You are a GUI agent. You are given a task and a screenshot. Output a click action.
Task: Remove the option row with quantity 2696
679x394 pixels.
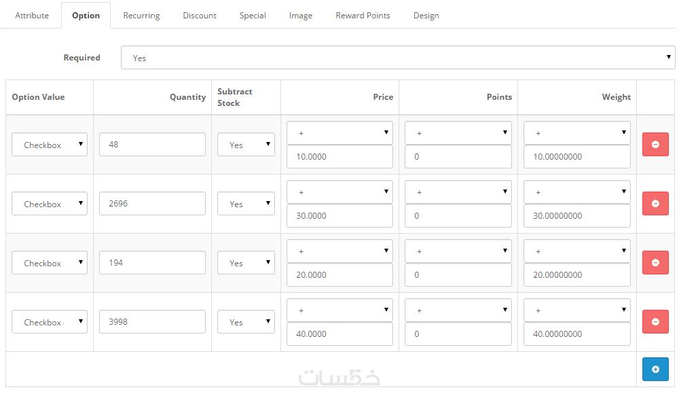tap(655, 204)
